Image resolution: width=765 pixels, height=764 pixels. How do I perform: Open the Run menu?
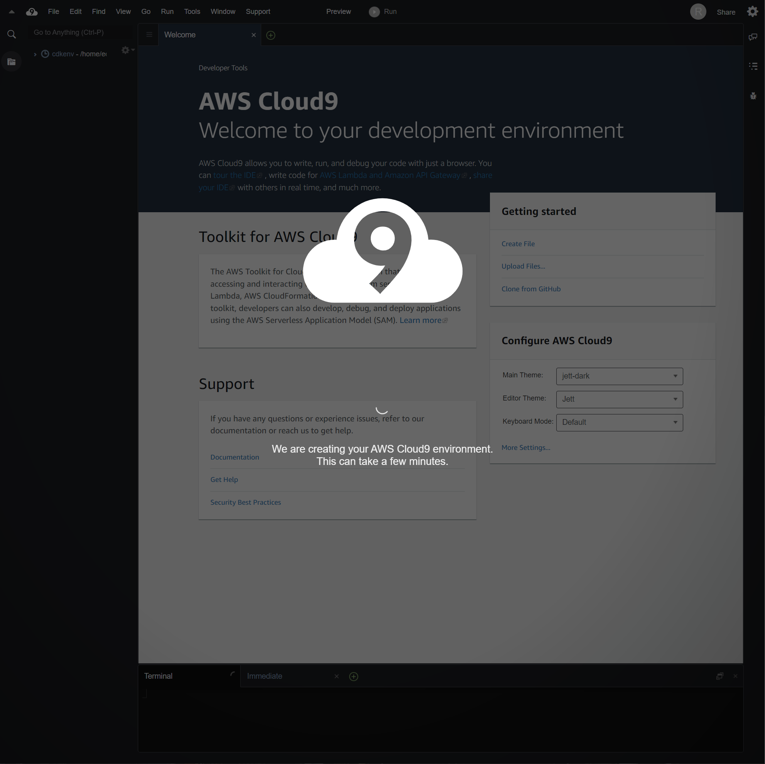[x=167, y=12]
